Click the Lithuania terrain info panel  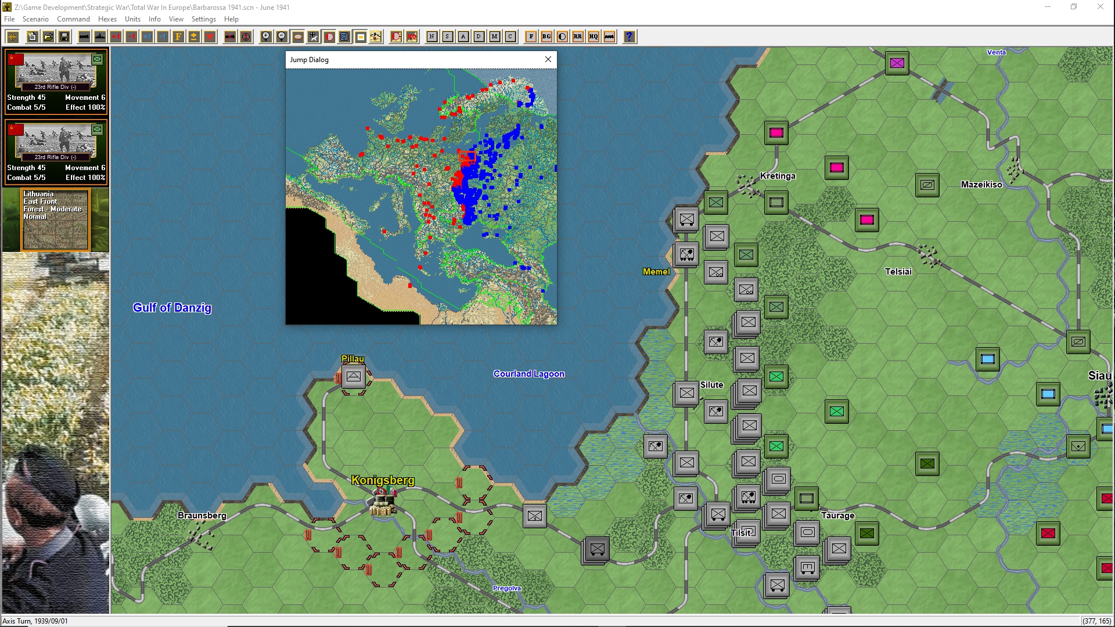click(56, 220)
